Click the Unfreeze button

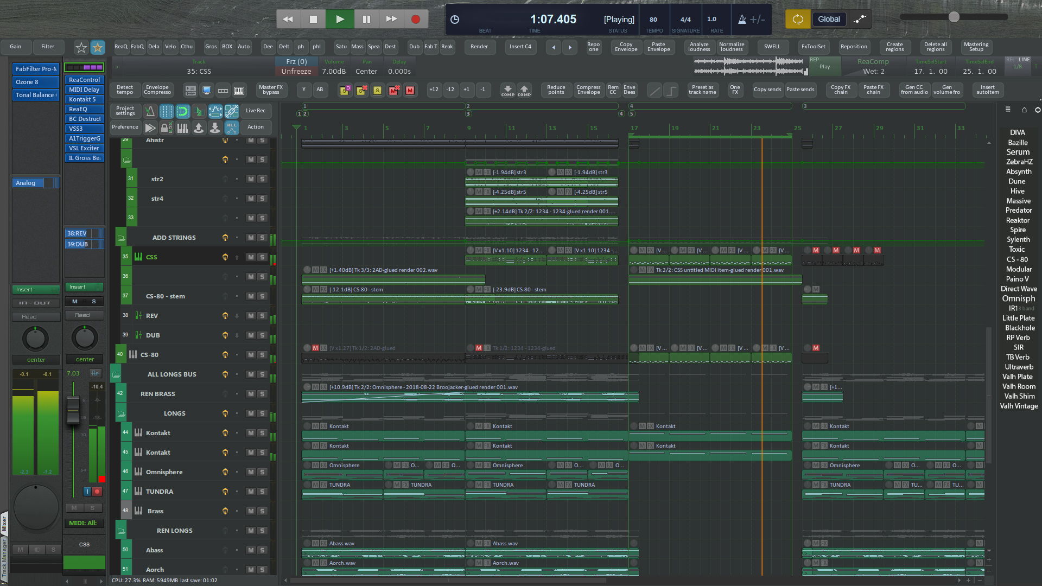point(296,71)
